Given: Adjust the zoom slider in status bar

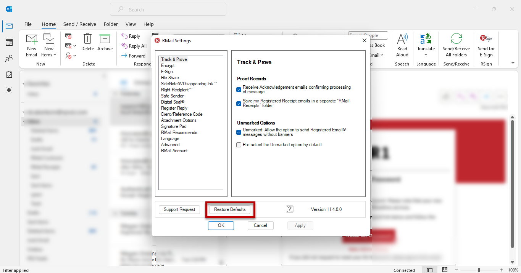Looking at the screenshot, I should pos(479,270).
